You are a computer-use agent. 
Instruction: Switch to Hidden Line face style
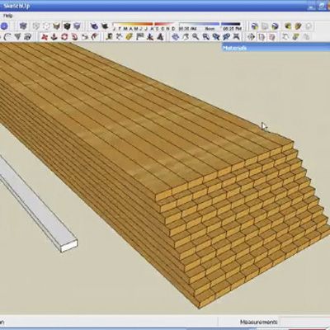click(46, 26)
